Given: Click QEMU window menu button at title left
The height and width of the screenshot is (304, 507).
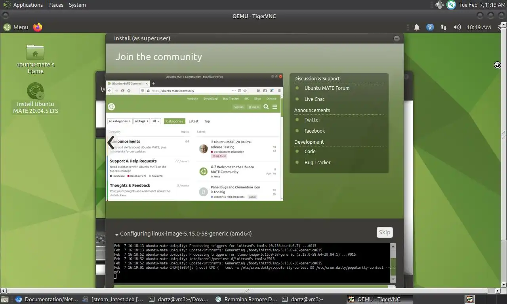Looking at the screenshot, I should pos(5,16).
